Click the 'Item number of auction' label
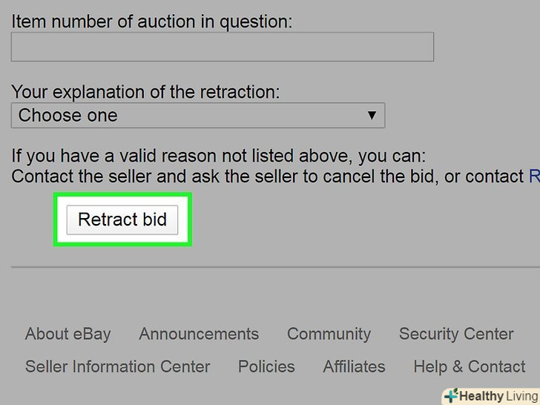Screen dimensions: 540x405 tap(151, 22)
